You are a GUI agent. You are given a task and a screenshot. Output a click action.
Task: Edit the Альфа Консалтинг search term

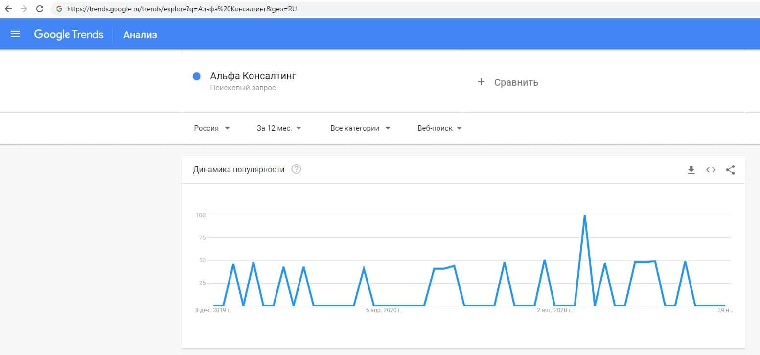(253, 76)
